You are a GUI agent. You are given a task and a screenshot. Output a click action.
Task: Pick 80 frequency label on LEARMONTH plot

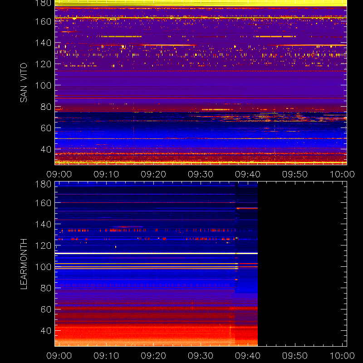click(46, 288)
